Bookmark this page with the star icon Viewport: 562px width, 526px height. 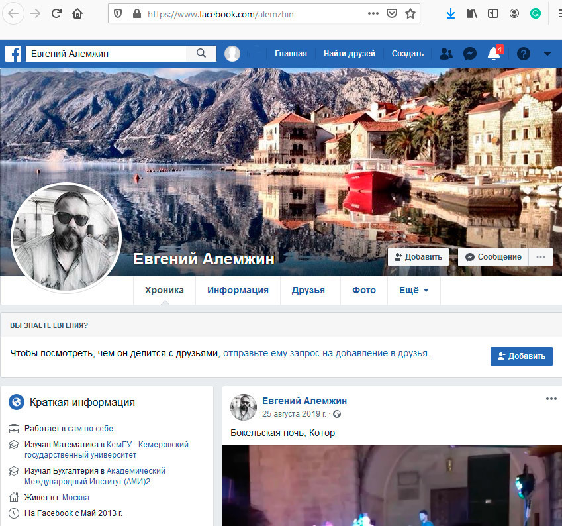point(410,13)
